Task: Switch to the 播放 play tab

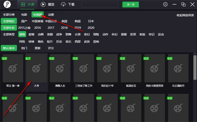Action: coord(48,4)
